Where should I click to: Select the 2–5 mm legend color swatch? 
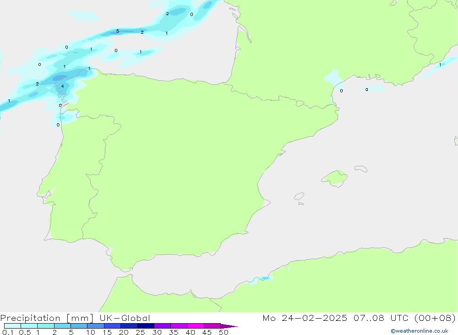(62, 326)
